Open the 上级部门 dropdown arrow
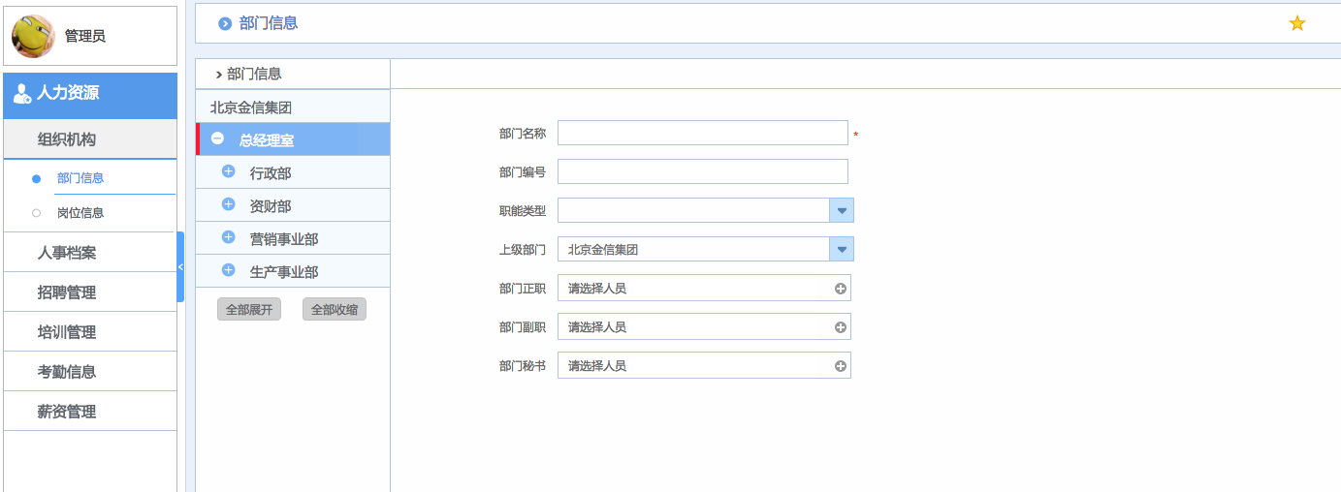The height and width of the screenshot is (492, 1341). pyautogui.click(x=841, y=249)
